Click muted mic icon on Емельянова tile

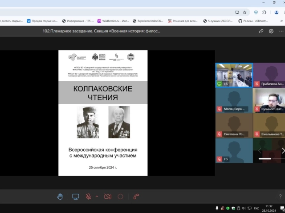pyautogui.click(x=256, y=134)
